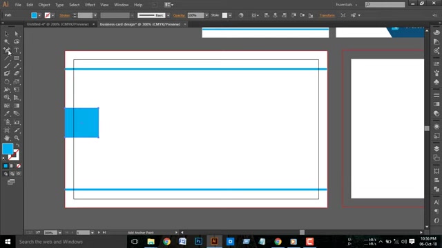Select the Type tool
Screen dimensions: 442x248
[17, 50]
